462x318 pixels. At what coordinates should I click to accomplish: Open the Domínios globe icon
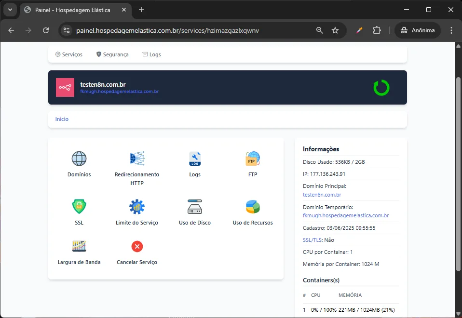79,159
